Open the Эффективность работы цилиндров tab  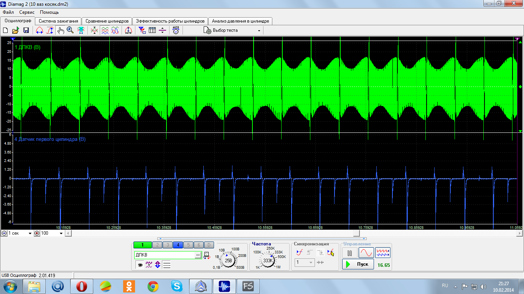coord(170,21)
